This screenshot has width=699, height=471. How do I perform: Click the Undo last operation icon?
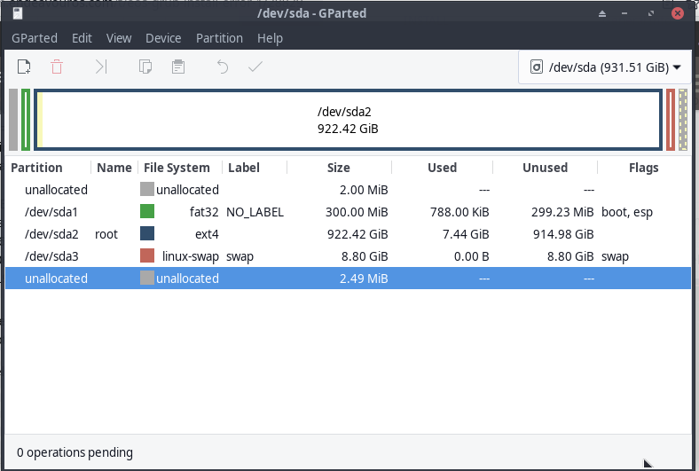click(x=223, y=67)
